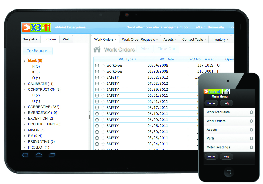This screenshot has height=184, width=263.
Task: Switch to the Navigator tab
Action: pos(30,39)
